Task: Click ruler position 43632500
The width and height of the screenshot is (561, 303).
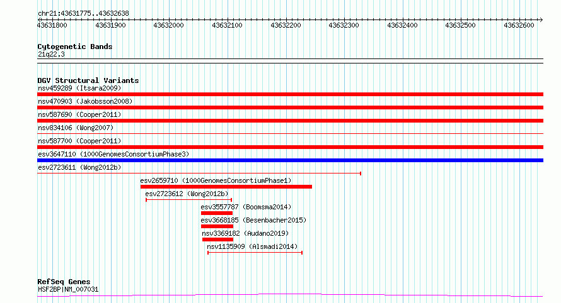Action: 461,25
